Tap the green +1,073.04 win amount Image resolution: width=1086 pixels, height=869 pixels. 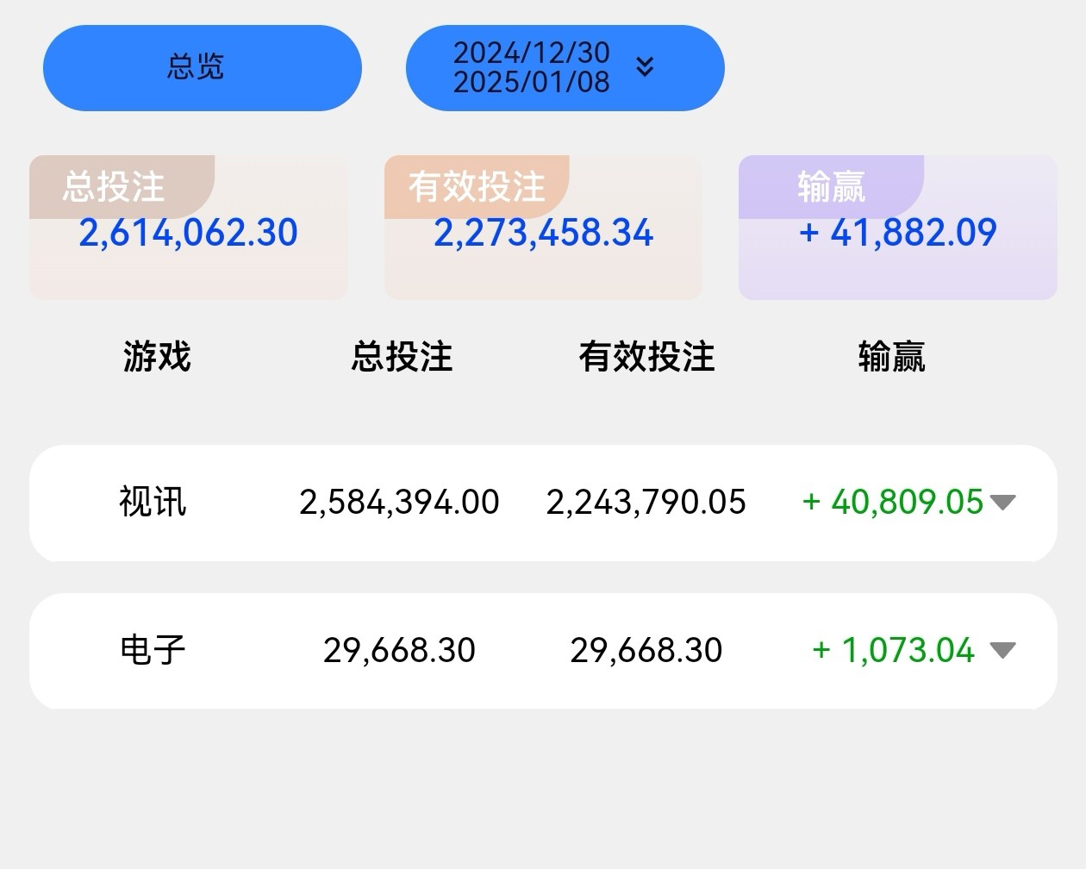coord(893,650)
